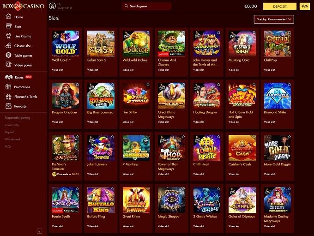Screen dimensions: 314x236
Task: Open the Rewards chest icon
Action: click(8, 106)
